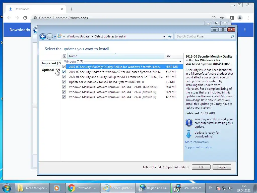Viewport: 257px width, 193px height.
Task: Uncheck 2019-09 Security Monthly Quality Rollup
Action: (64, 67)
